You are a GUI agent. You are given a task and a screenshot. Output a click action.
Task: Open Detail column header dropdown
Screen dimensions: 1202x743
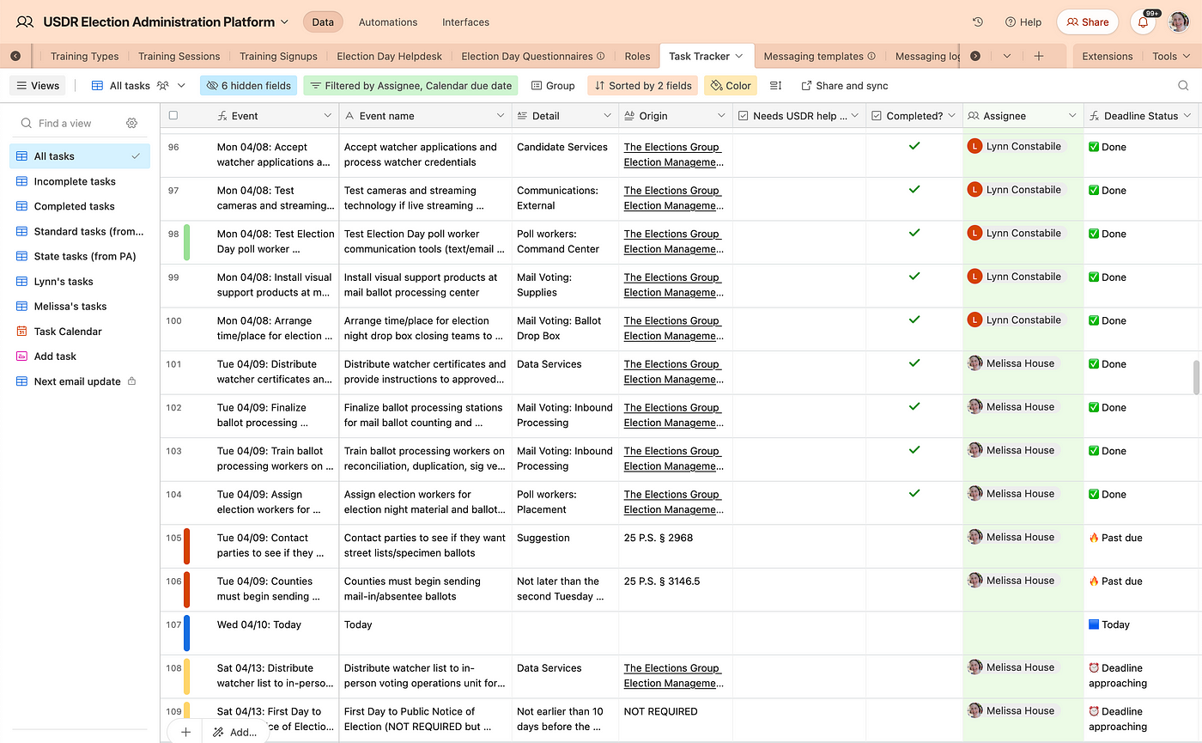(607, 116)
